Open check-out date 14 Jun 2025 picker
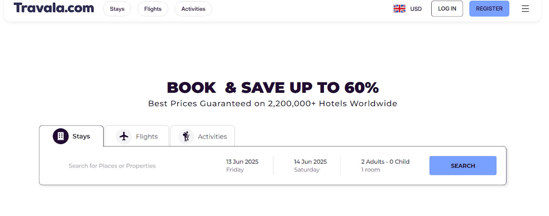This screenshot has width=549, height=216. [x=310, y=166]
